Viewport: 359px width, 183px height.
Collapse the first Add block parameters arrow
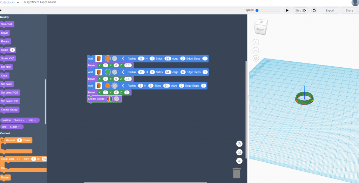[123, 59]
